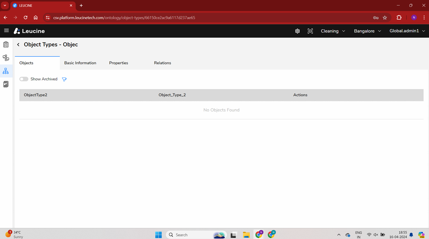Open the Bangalore facility dropdown

click(x=367, y=31)
